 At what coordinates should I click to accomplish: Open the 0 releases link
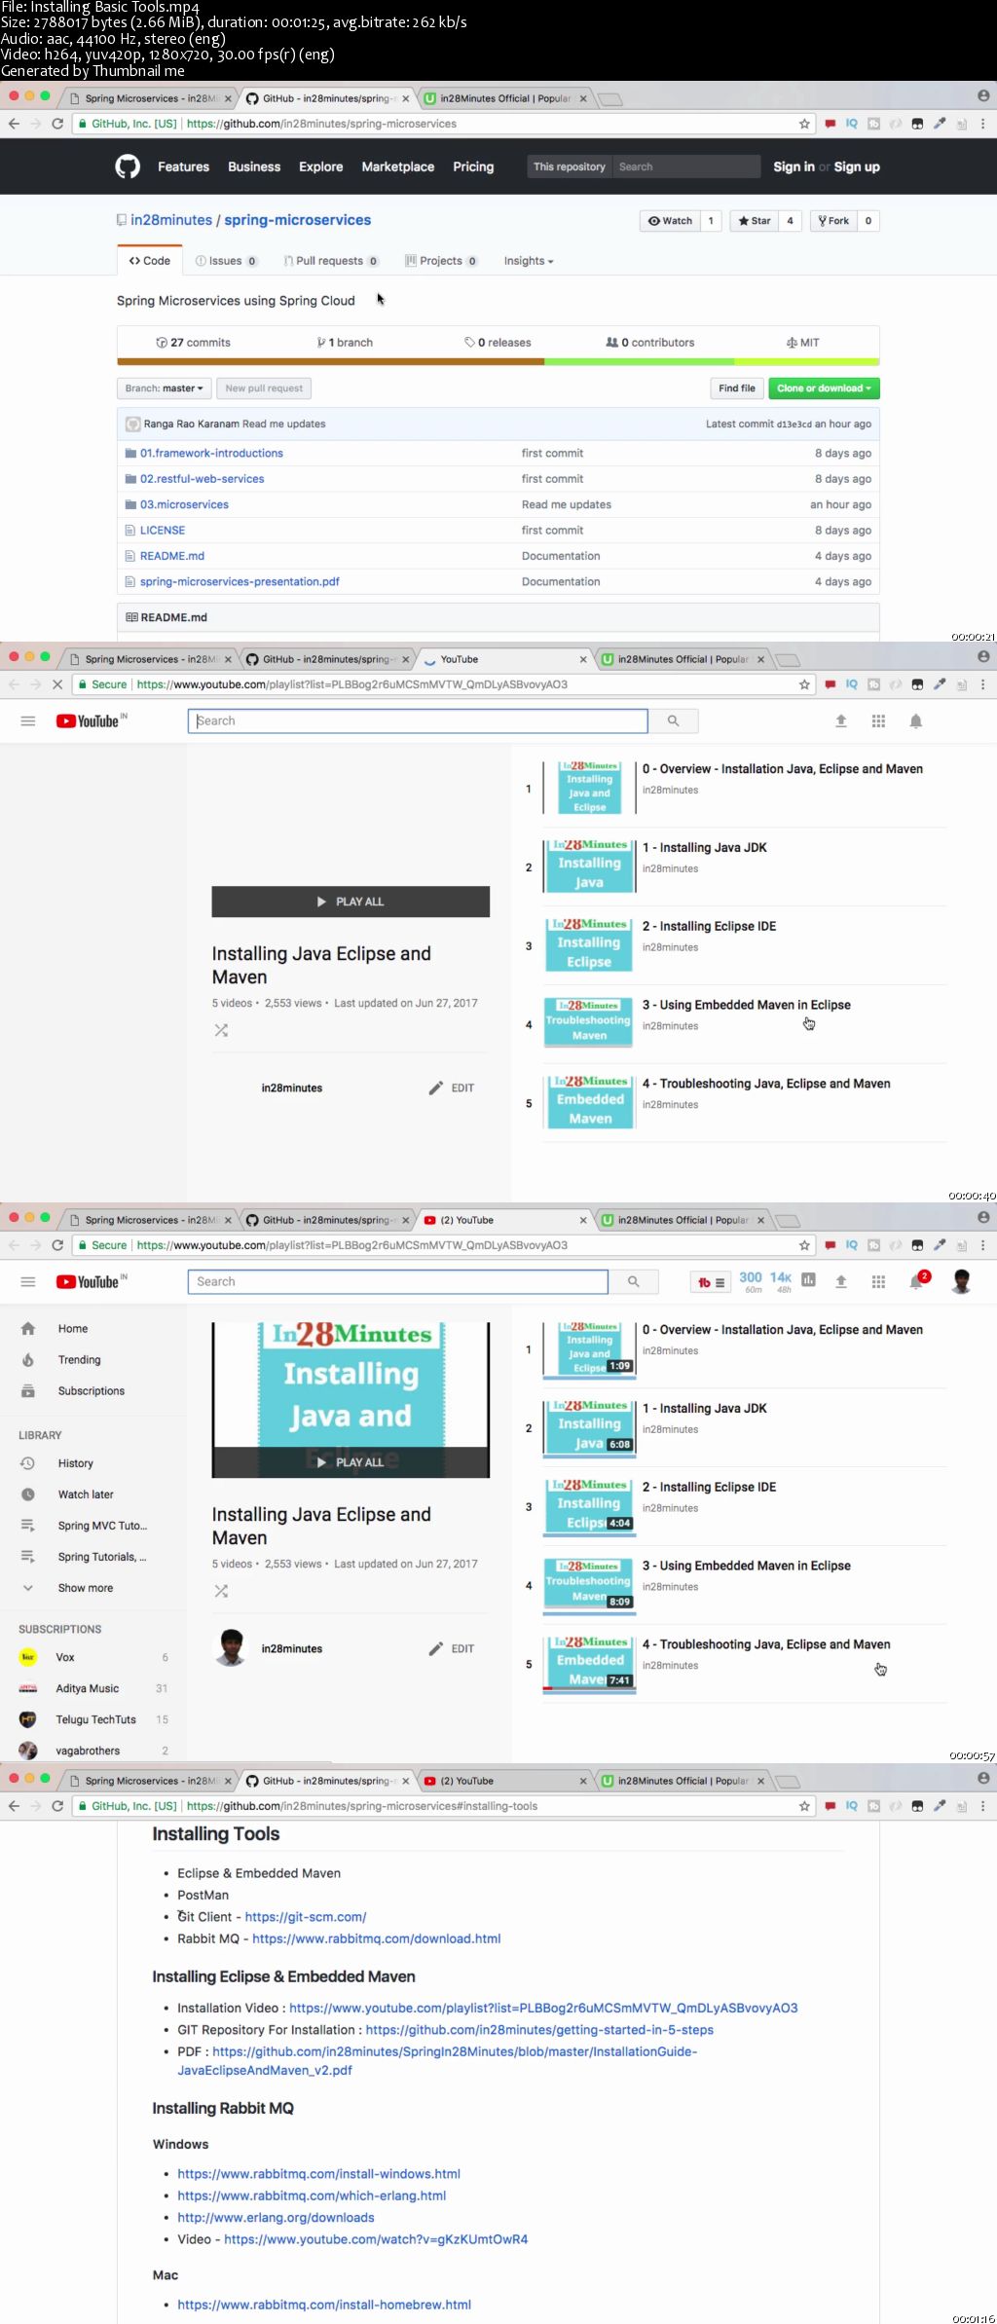click(498, 343)
